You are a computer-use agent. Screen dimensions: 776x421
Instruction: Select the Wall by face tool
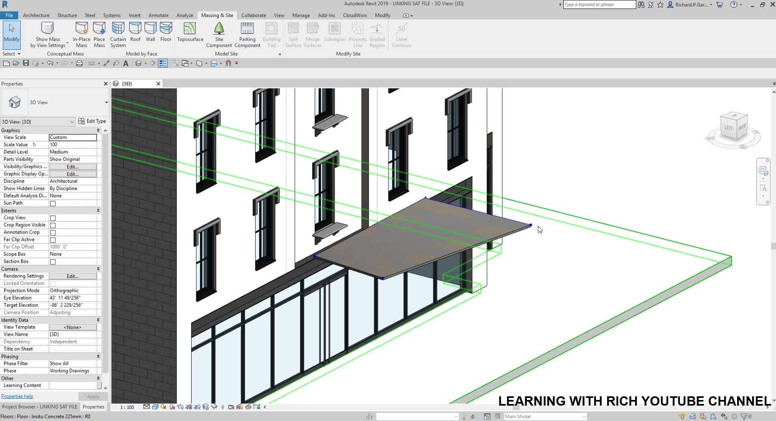[x=150, y=32]
